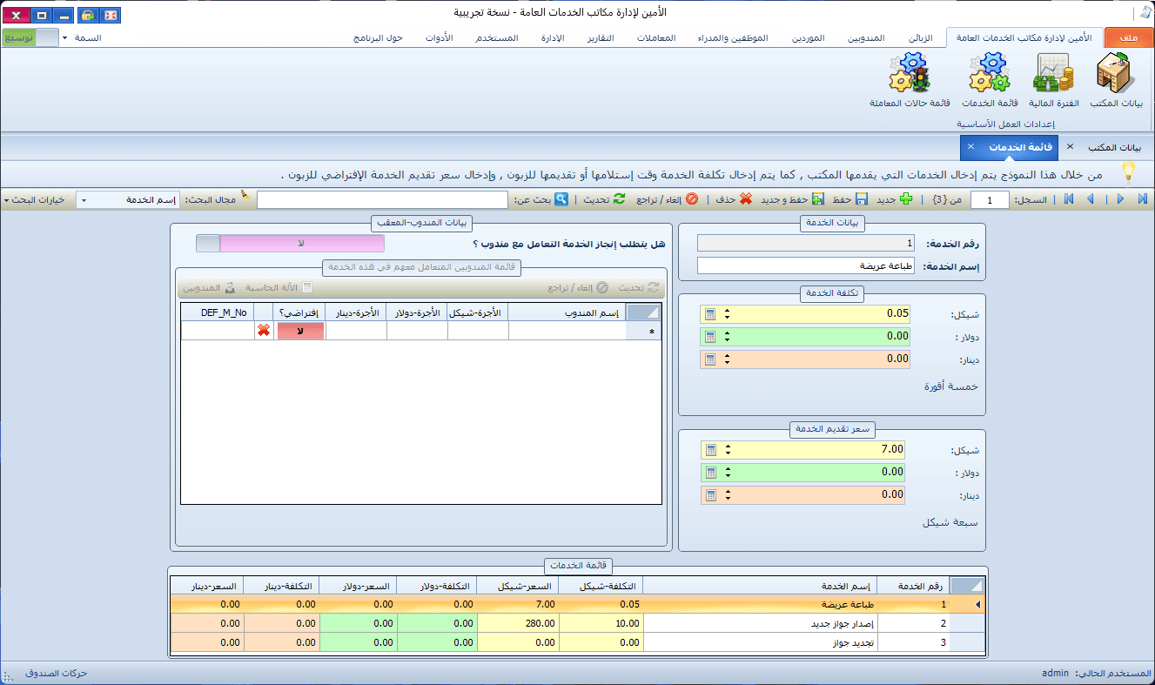
Task: Click spinner on cost دولار field
Action: (728, 336)
